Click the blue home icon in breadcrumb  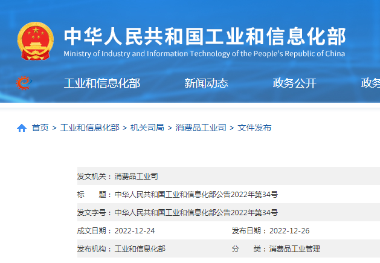22,128
